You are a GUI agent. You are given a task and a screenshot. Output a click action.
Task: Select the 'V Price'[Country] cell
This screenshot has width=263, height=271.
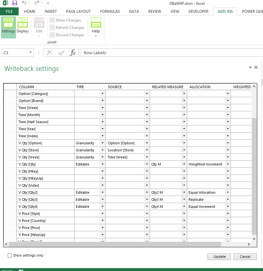pyautogui.click(x=45, y=221)
